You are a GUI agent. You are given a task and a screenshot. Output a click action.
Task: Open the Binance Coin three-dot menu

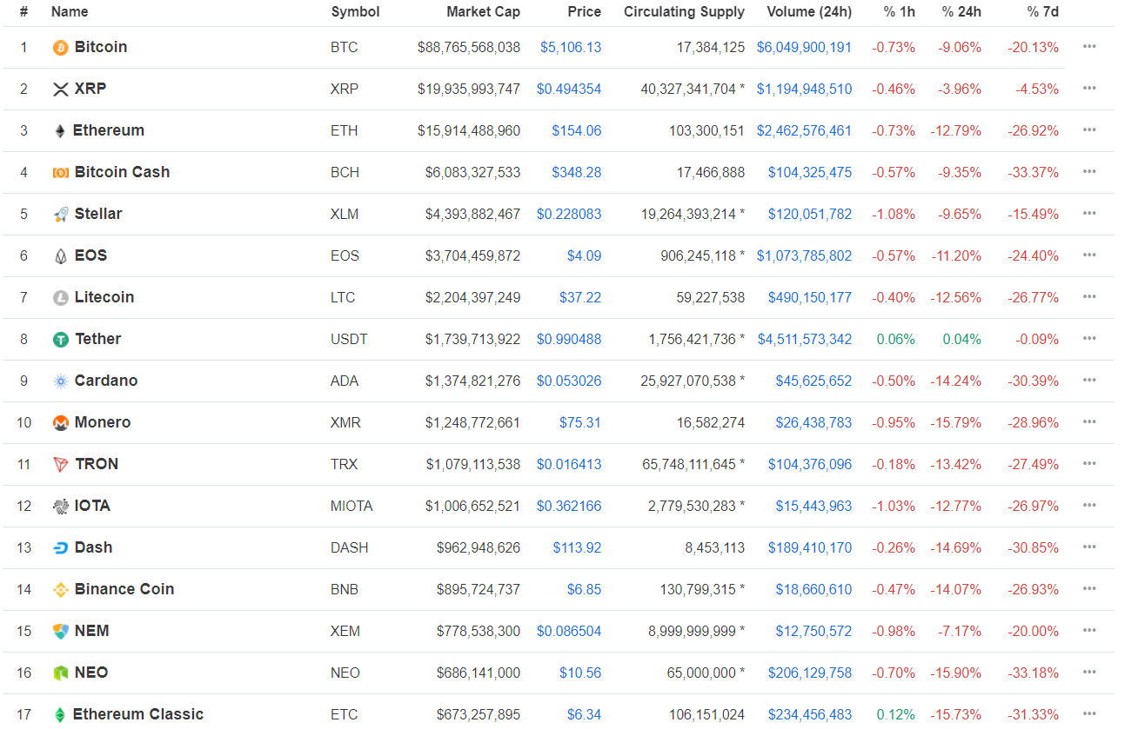1089,588
